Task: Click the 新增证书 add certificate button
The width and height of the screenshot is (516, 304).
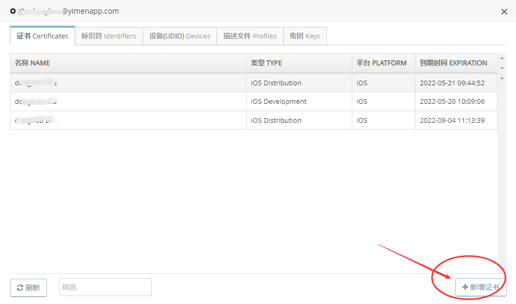Action: pyautogui.click(x=481, y=287)
